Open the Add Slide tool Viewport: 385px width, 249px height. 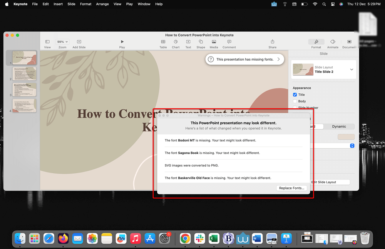[79, 43]
